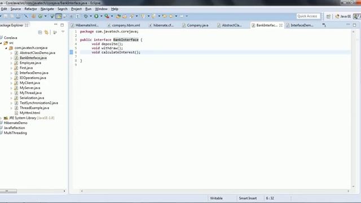This screenshot has width=361, height=203.
Task: Select the HibernateDemo project
Action: [15, 123]
